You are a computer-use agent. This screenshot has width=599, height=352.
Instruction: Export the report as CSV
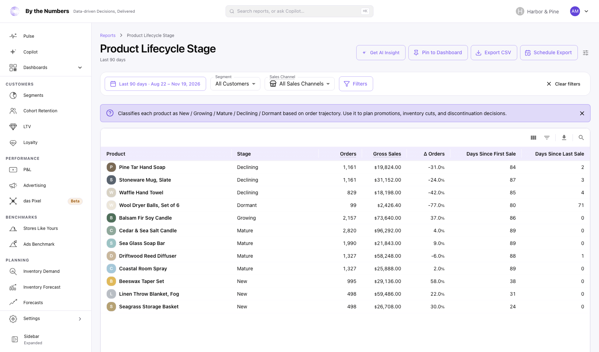tap(494, 52)
